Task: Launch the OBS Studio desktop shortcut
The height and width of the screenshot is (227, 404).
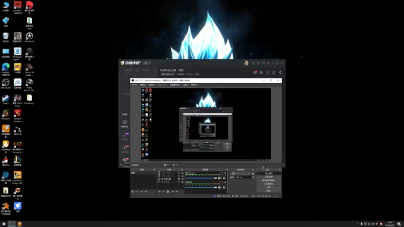Action: [x=6, y=84]
